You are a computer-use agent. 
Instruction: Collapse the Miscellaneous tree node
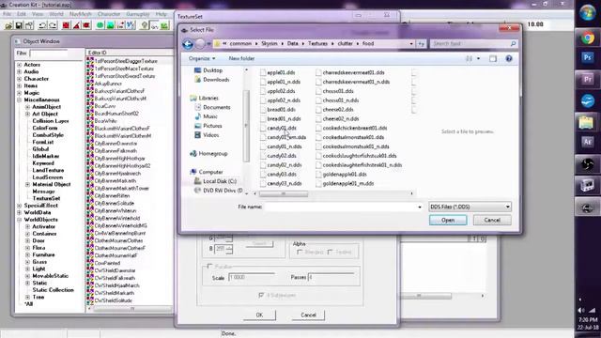tap(19, 100)
